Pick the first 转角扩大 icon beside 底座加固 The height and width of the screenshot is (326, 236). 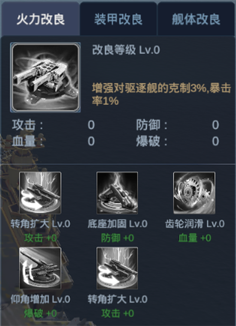coord(40,193)
